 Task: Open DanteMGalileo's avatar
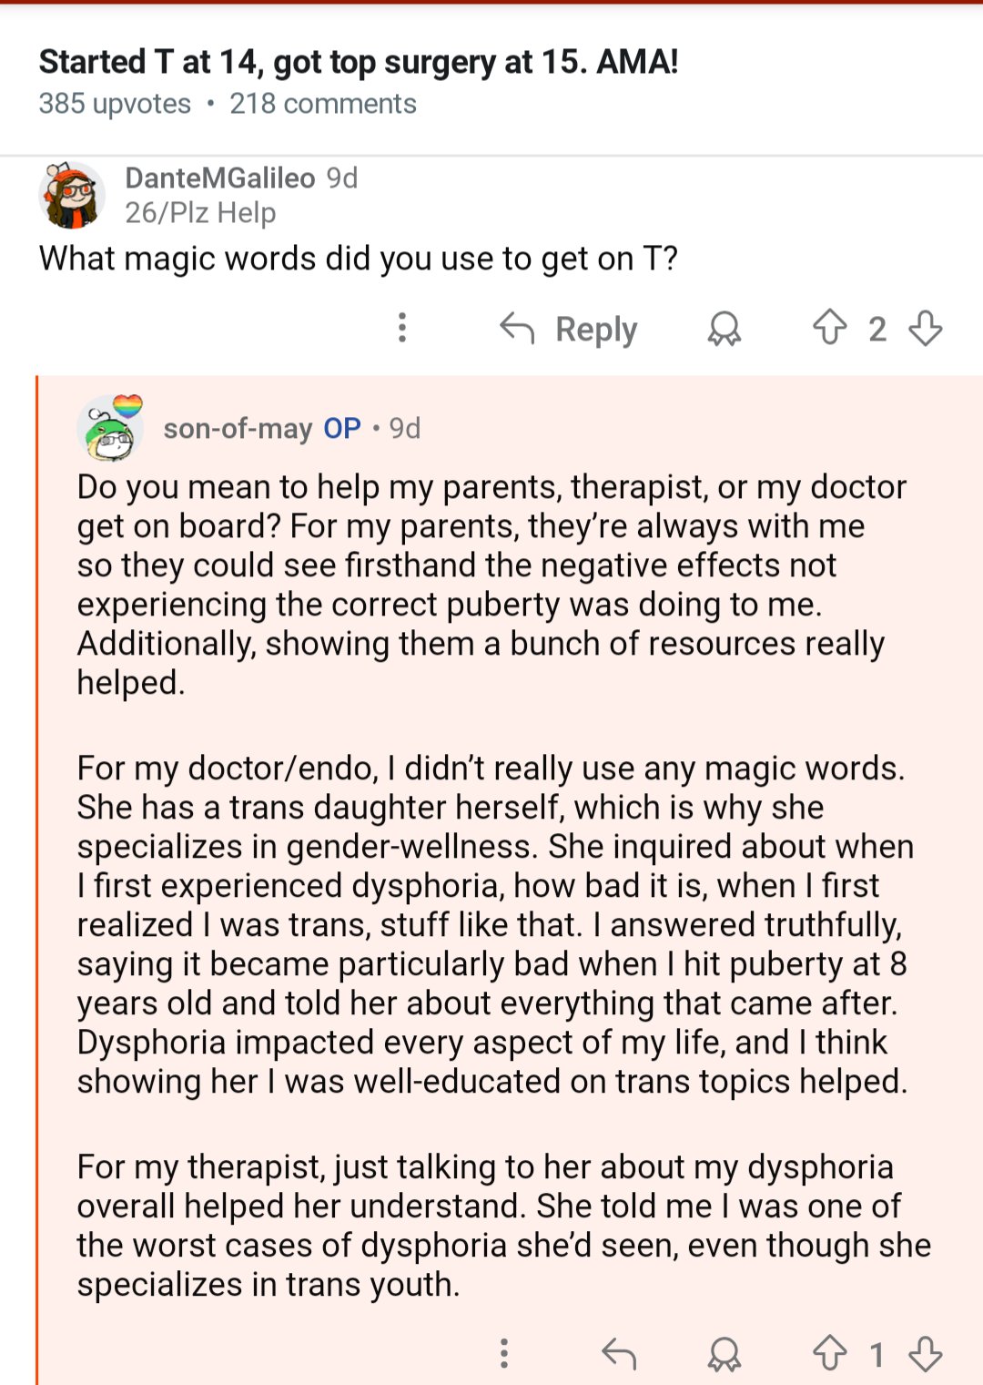[x=72, y=195]
